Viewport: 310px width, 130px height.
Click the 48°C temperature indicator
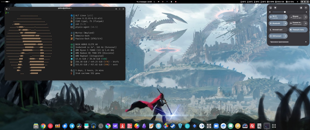pyautogui.click(x=263, y=2)
